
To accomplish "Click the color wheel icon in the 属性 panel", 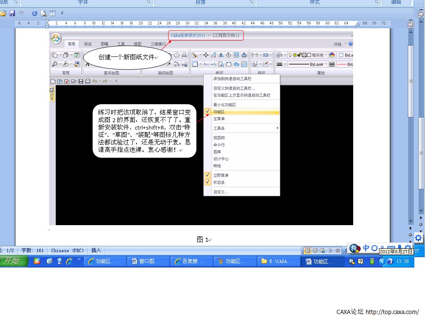I will (332, 55).
